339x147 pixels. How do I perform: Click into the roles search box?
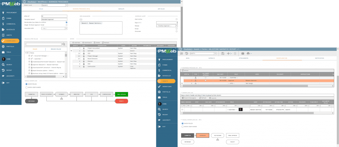tap(44, 44)
